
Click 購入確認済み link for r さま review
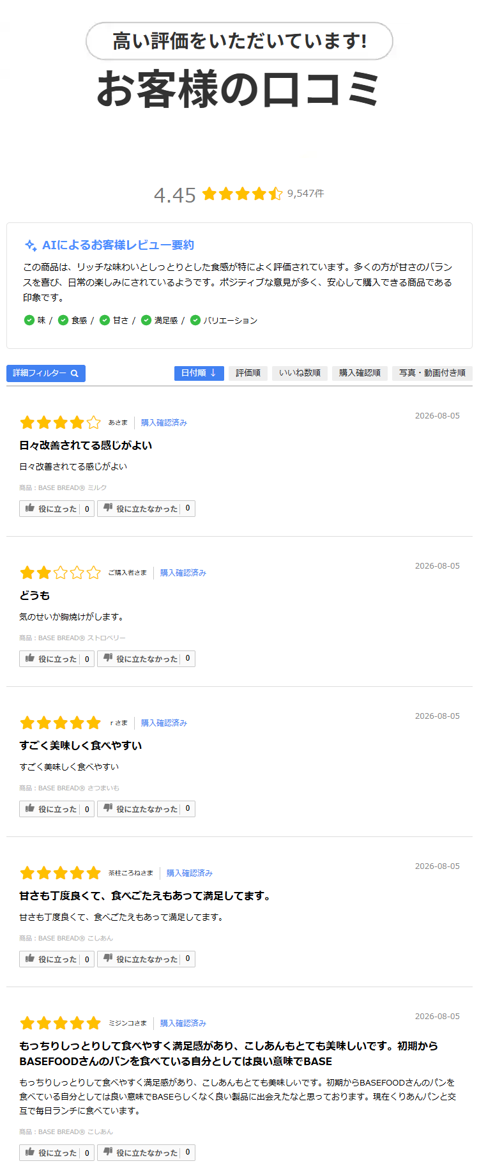[x=164, y=723]
